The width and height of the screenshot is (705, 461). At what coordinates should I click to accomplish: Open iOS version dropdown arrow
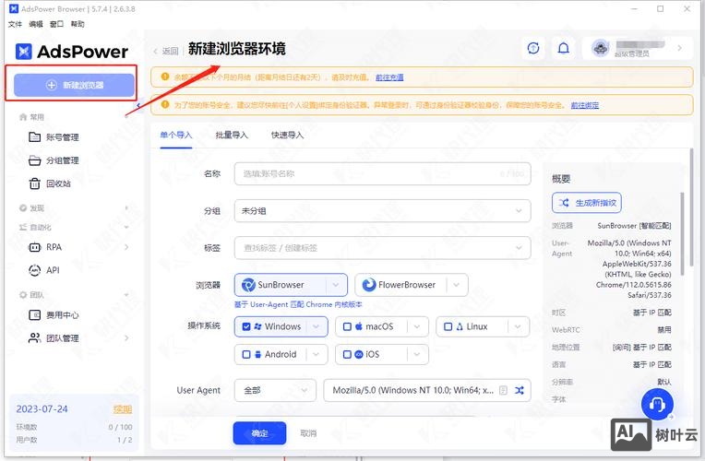[417, 355]
